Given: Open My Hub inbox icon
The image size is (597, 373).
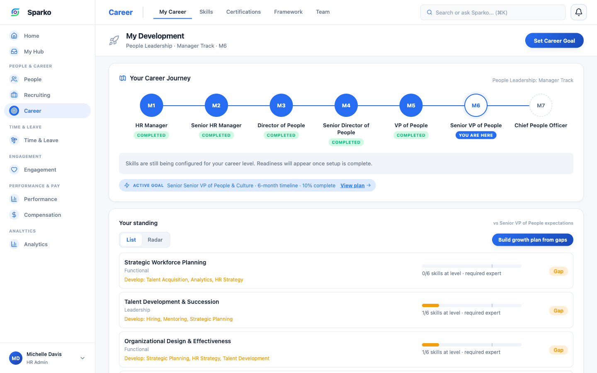Looking at the screenshot, I should (x=14, y=51).
